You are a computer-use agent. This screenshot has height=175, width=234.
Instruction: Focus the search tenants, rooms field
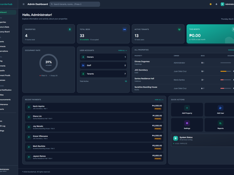pos(75,4)
